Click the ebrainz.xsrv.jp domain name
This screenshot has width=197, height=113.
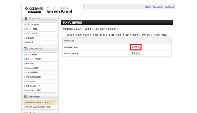tap(72, 54)
